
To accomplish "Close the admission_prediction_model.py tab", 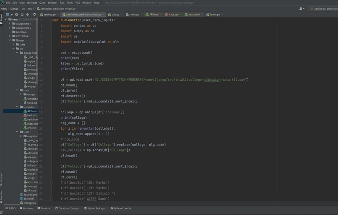I will coord(104,15).
